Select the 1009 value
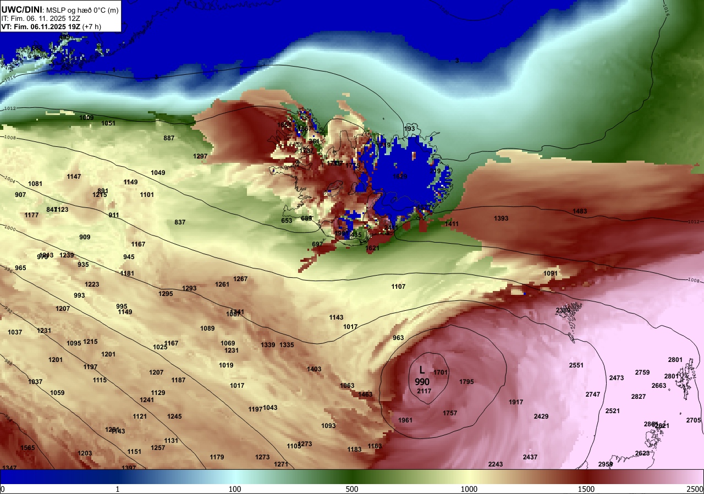This screenshot has height=494, width=704. 86,118
